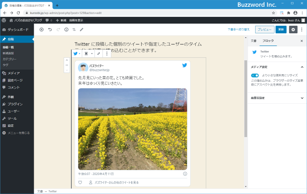307x194 pixels.
Task: Open タグ submenu item
Action: pos(5,65)
